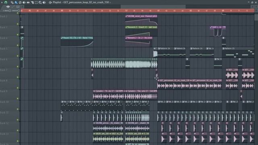Mute Track 6 with its green dot
Viewport: 258px width, 145px height.
pyautogui.click(x=18, y=66)
